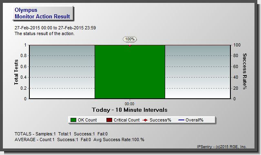Click the blue Overall% legend line
The height and width of the screenshot is (155, 261).
pyautogui.click(x=181, y=120)
